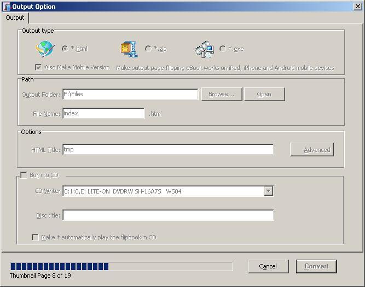Click the 'CD Writer' label
The height and width of the screenshot is (287, 365).
(x=48, y=191)
